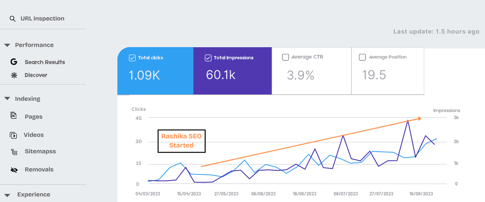
Task: Collapse the Experience section arrow
Action: click(7, 195)
